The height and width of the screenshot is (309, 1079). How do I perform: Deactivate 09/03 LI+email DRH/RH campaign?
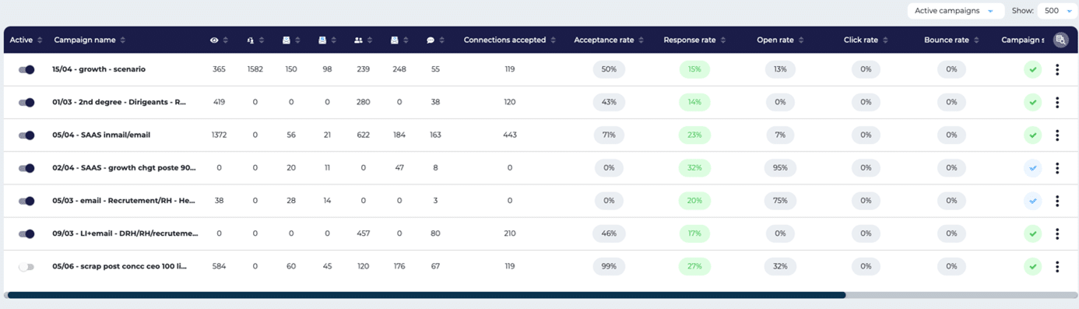pos(26,234)
